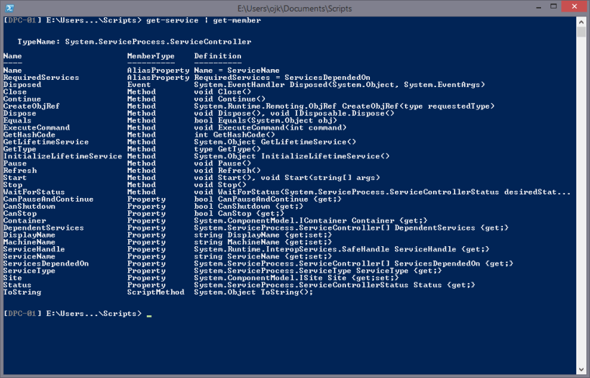Click the scrollbar up arrow

581,20
